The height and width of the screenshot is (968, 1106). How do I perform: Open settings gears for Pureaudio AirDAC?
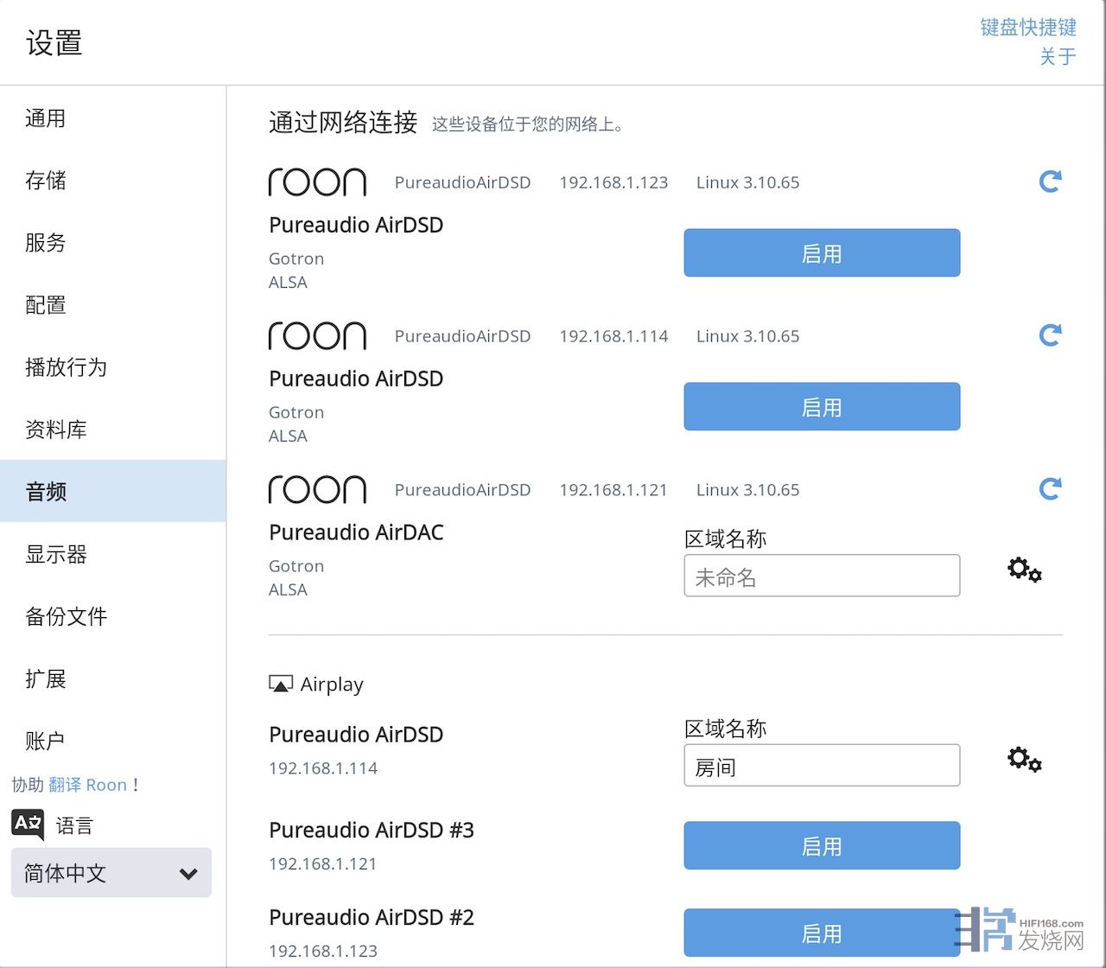pyautogui.click(x=1025, y=570)
